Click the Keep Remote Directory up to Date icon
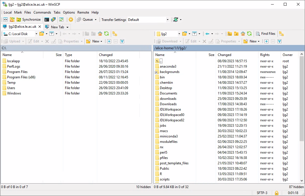 click(x=62, y=20)
